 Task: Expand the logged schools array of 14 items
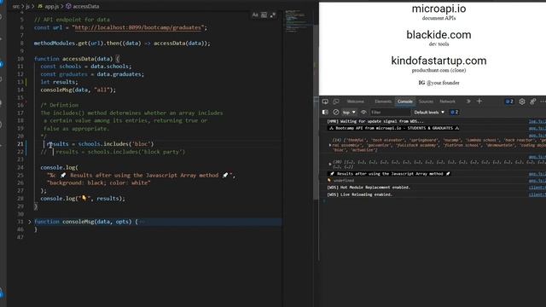[330, 145]
